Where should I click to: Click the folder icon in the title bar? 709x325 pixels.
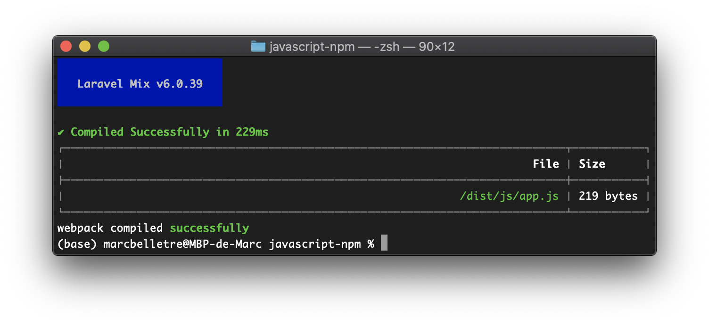pyautogui.click(x=258, y=46)
